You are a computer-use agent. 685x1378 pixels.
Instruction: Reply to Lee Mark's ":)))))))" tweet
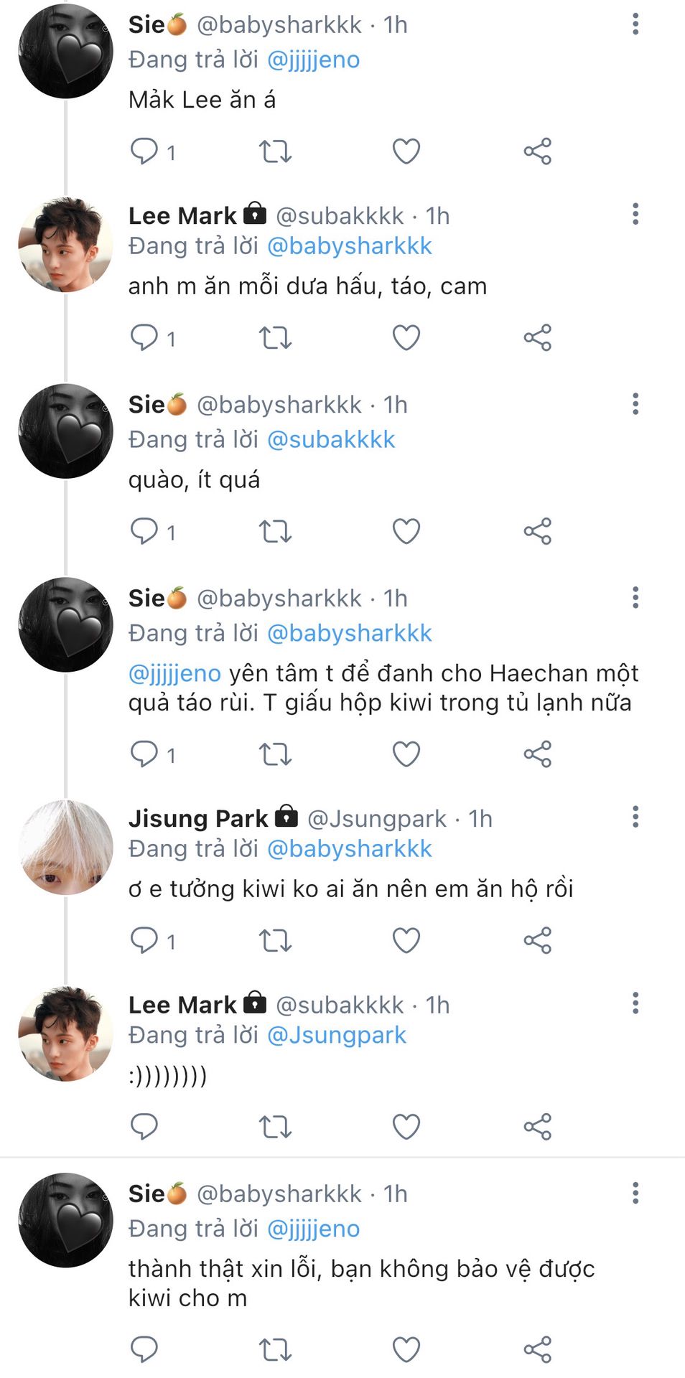(144, 1127)
